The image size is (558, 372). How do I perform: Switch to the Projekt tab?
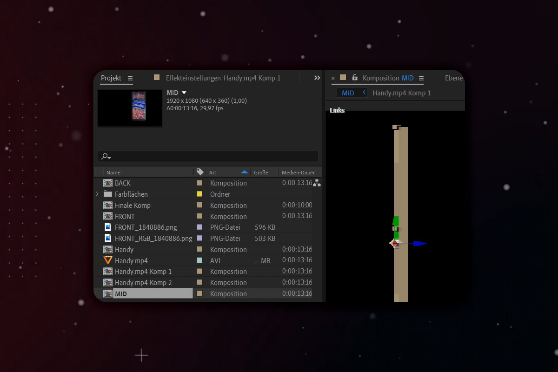111,78
